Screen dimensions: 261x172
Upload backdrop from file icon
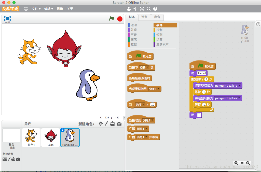[13, 159]
